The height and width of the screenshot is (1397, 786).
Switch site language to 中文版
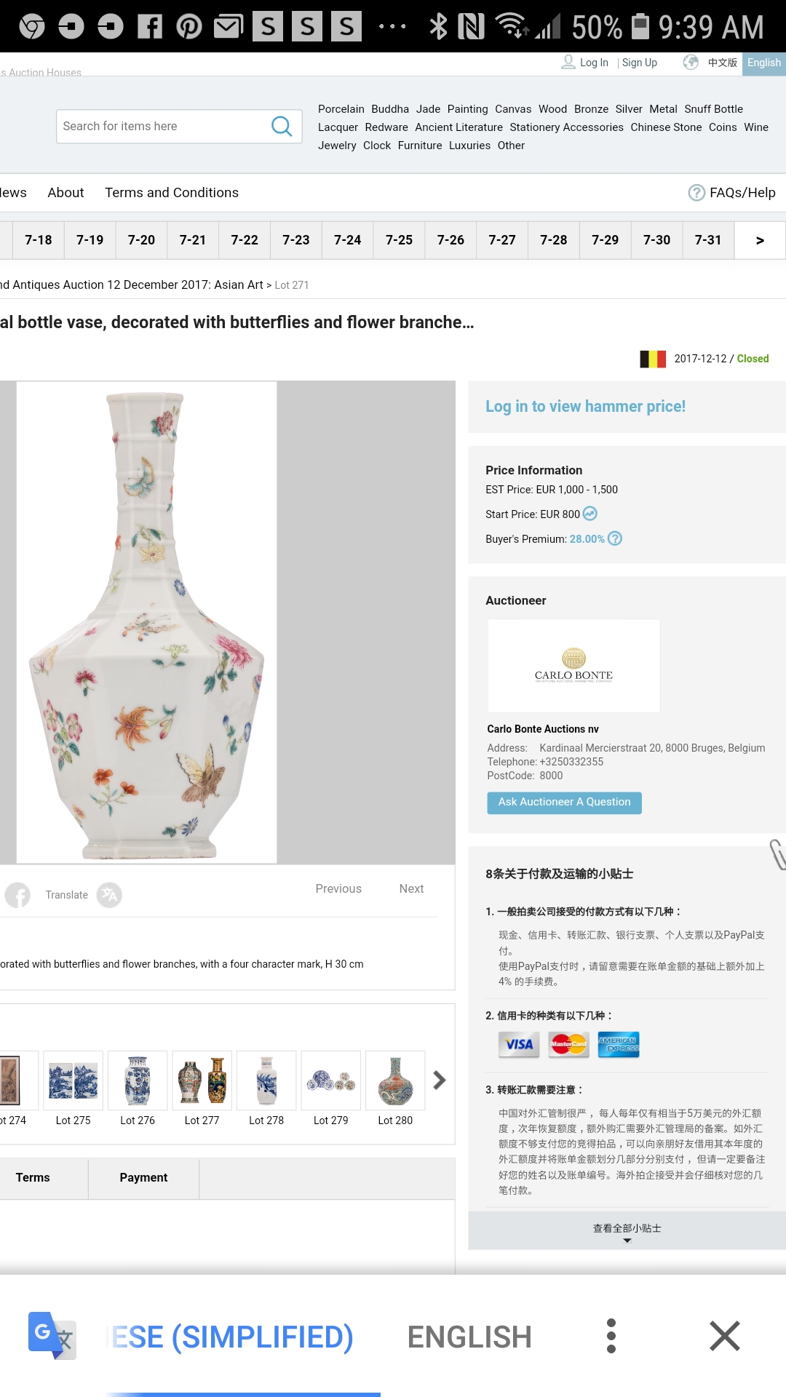pyautogui.click(x=722, y=63)
